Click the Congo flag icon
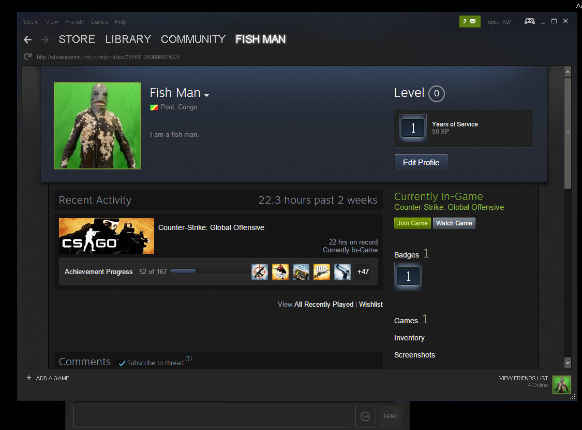 [154, 107]
